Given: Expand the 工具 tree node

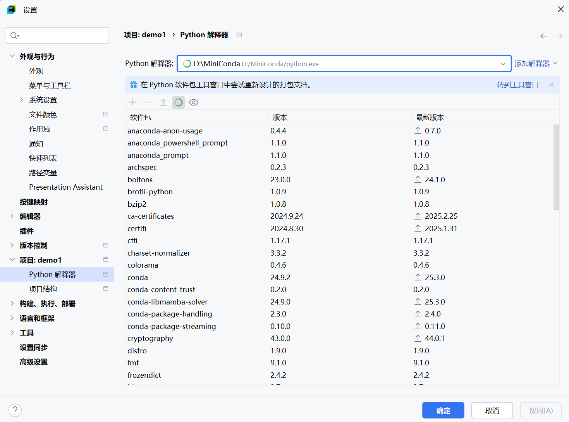Looking at the screenshot, I should tap(12, 332).
